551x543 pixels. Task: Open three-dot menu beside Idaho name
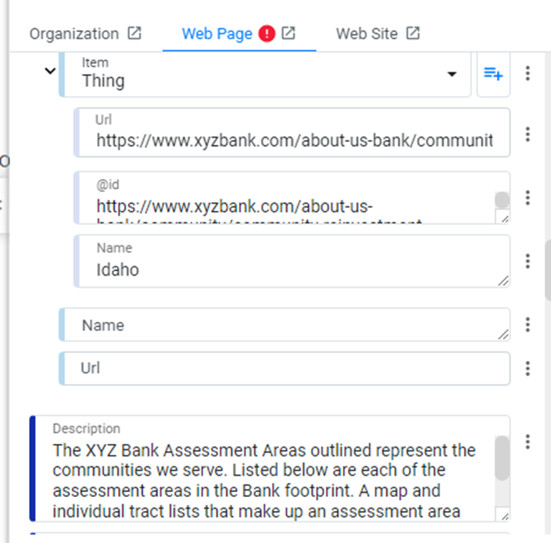pos(528,261)
